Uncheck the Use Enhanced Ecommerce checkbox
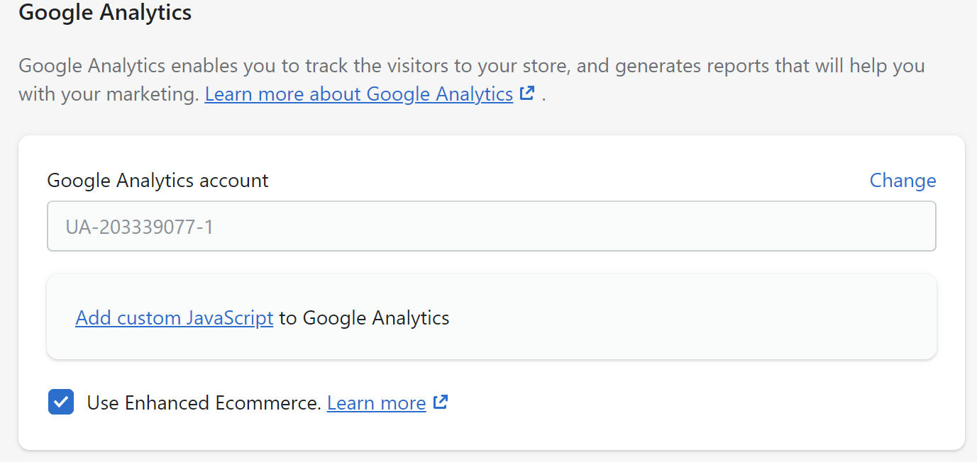This screenshot has height=462, width=977. [x=61, y=402]
